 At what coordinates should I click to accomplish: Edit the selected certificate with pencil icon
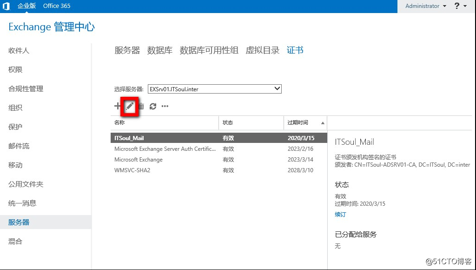tap(130, 106)
